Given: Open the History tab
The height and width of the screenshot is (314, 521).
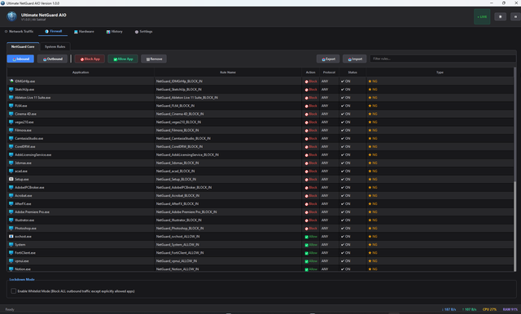Looking at the screenshot, I should (x=114, y=32).
